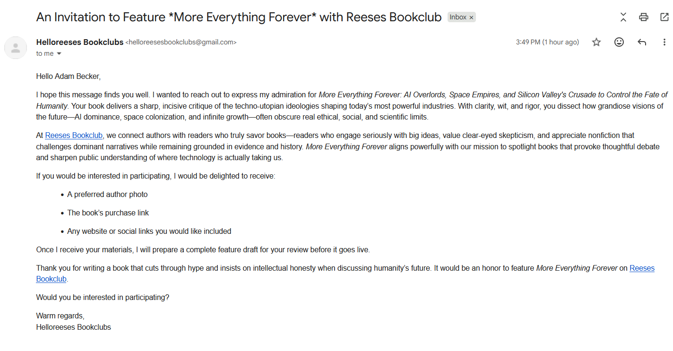Add an emoji reaction to the email
673x351 pixels.
619,42
